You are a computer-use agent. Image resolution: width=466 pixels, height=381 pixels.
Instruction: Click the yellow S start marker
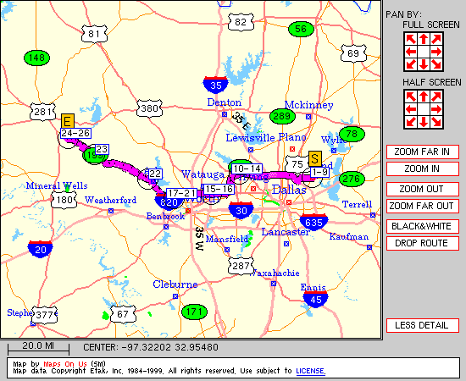[315, 158]
